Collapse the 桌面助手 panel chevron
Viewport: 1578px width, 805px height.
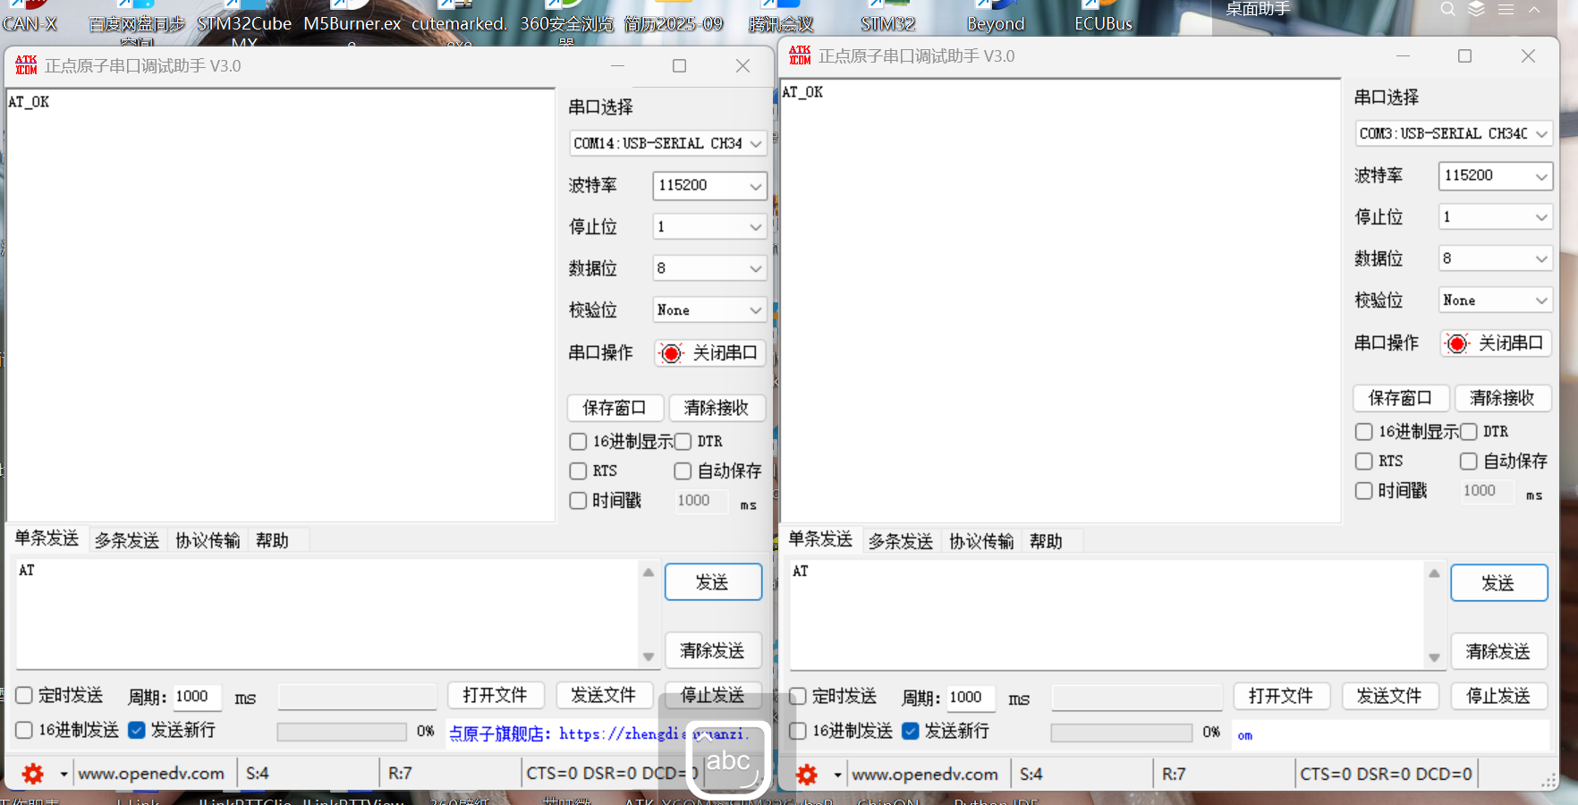pyautogui.click(x=1534, y=9)
